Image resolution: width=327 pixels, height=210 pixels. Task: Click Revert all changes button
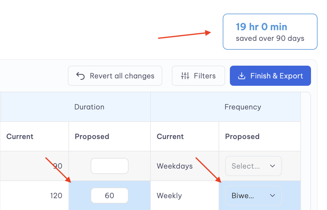(115, 76)
